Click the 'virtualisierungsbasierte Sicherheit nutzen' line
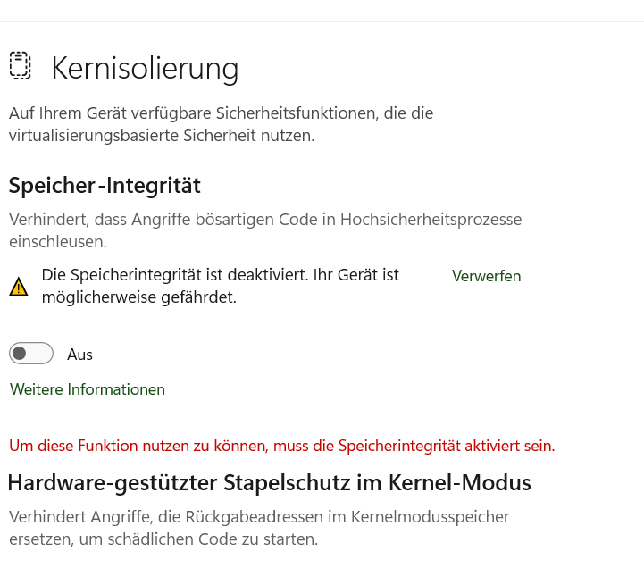The height and width of the screenshot is (568, 644). click(x=162, y=136)
